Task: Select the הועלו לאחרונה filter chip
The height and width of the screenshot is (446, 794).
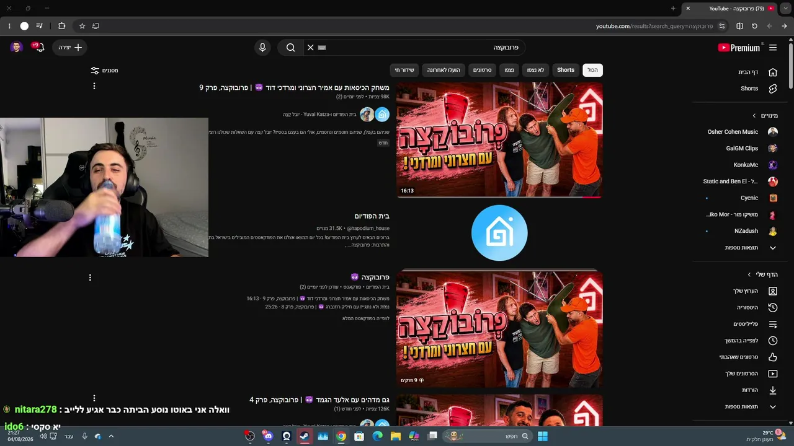Action: tap(444, 70)
